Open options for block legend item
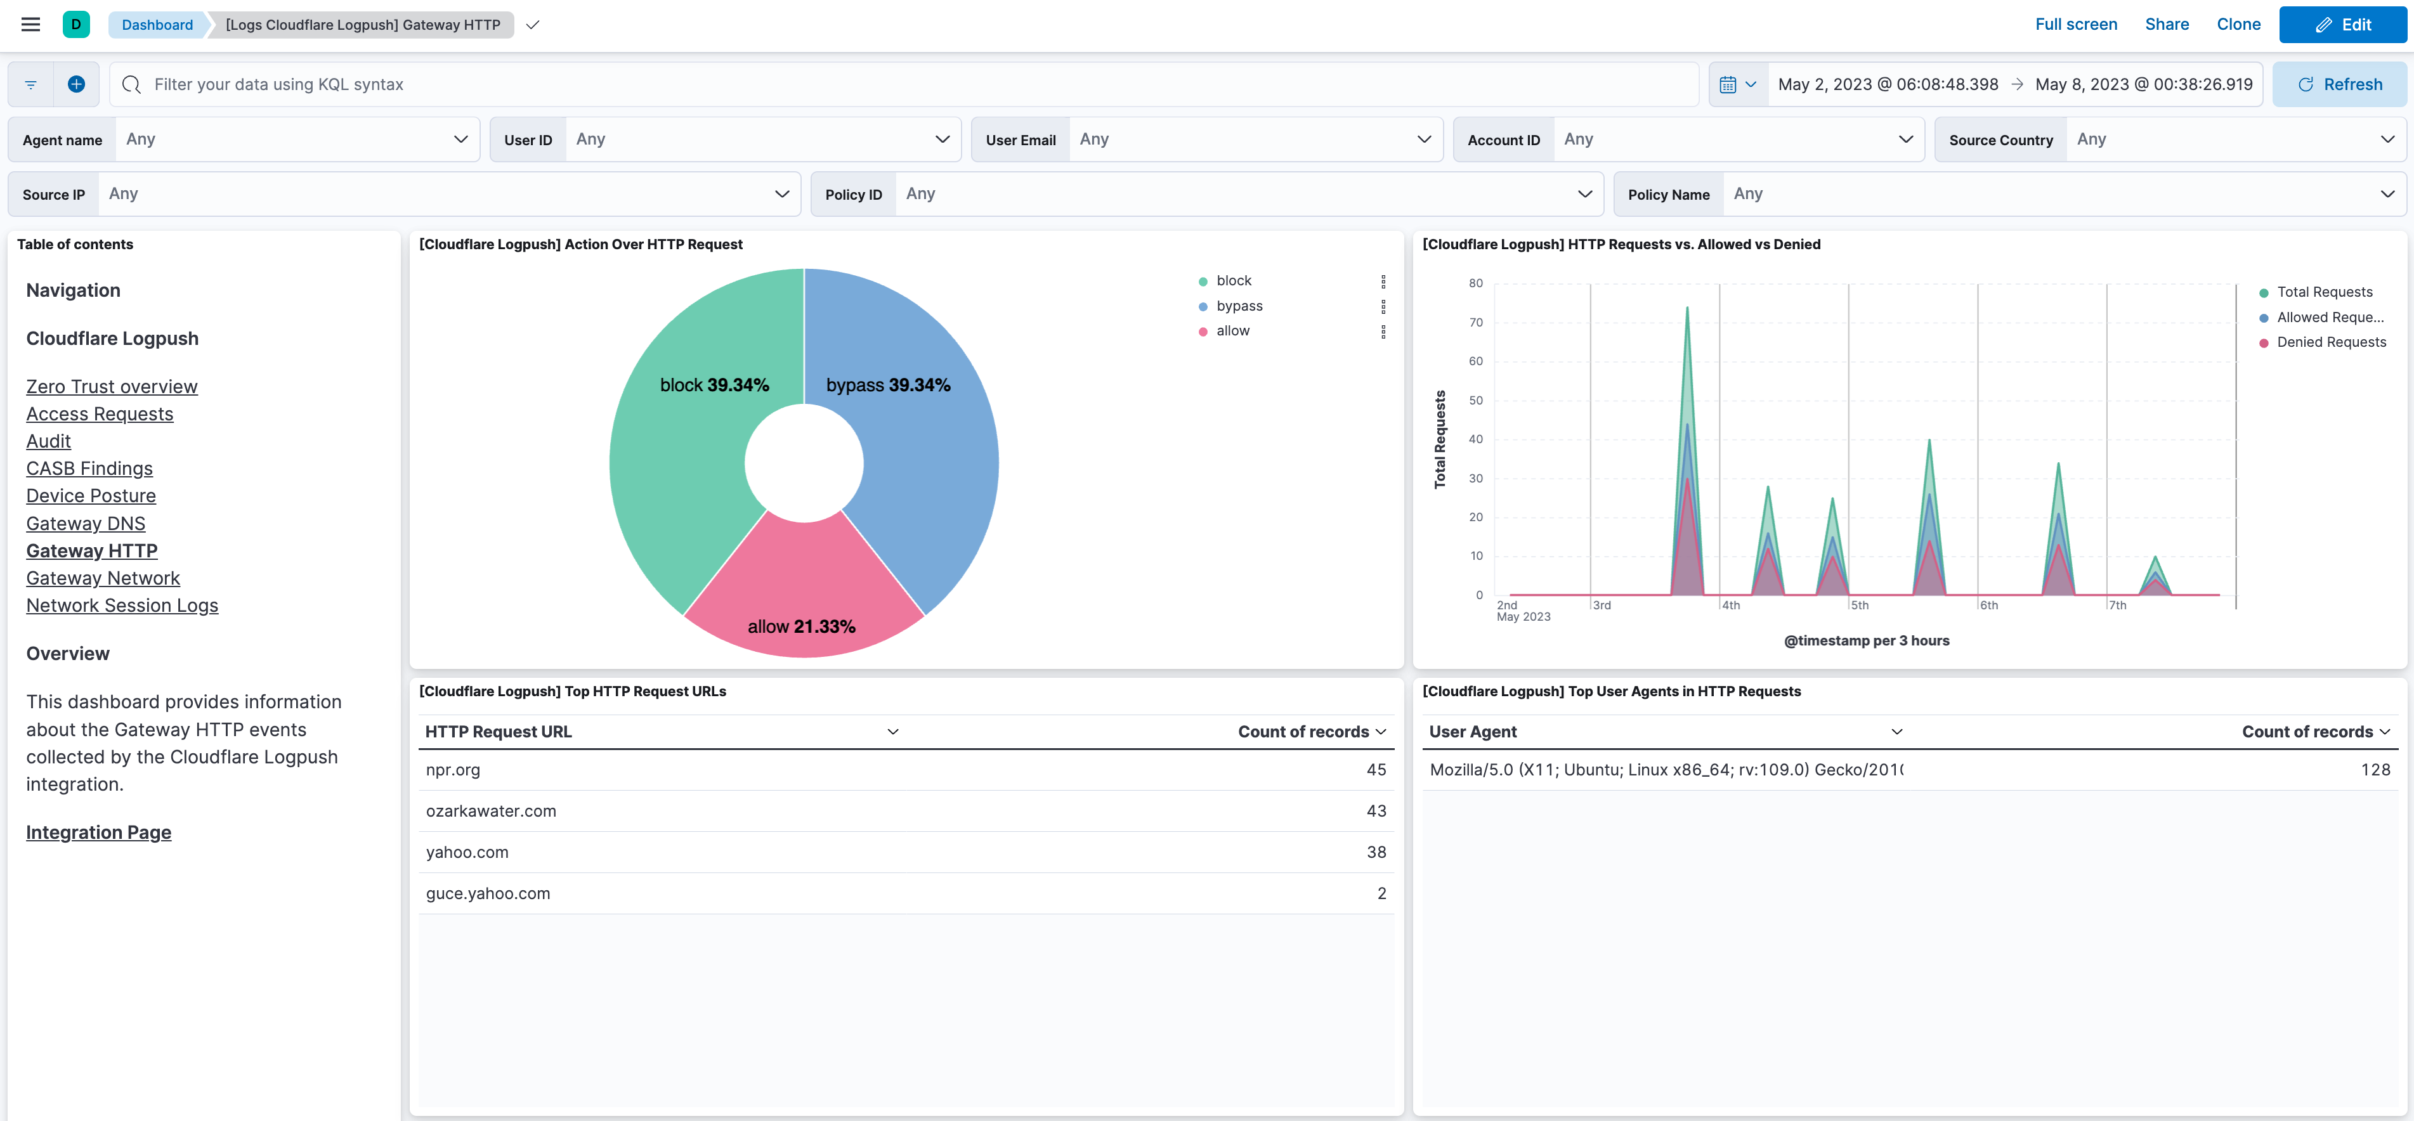Viewport: 2414px width, 1121px height. click(1382, 281)
